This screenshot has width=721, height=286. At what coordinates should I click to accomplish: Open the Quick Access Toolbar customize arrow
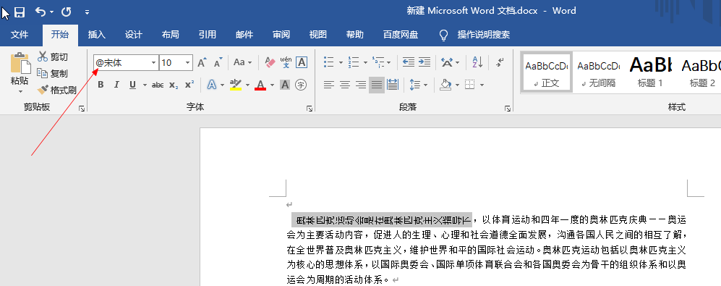tap(88, 12)
